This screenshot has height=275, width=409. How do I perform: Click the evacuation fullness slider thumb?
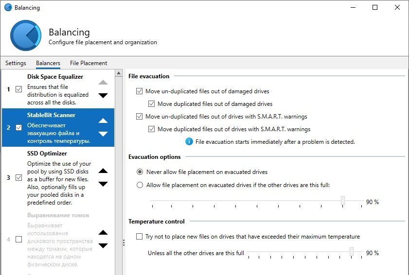[343, 201]
